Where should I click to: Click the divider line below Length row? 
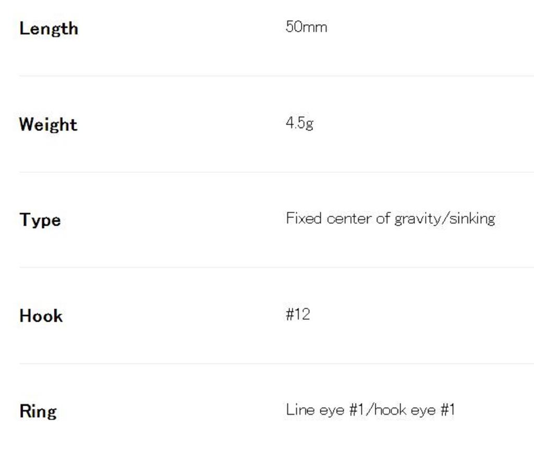[276, 76]
